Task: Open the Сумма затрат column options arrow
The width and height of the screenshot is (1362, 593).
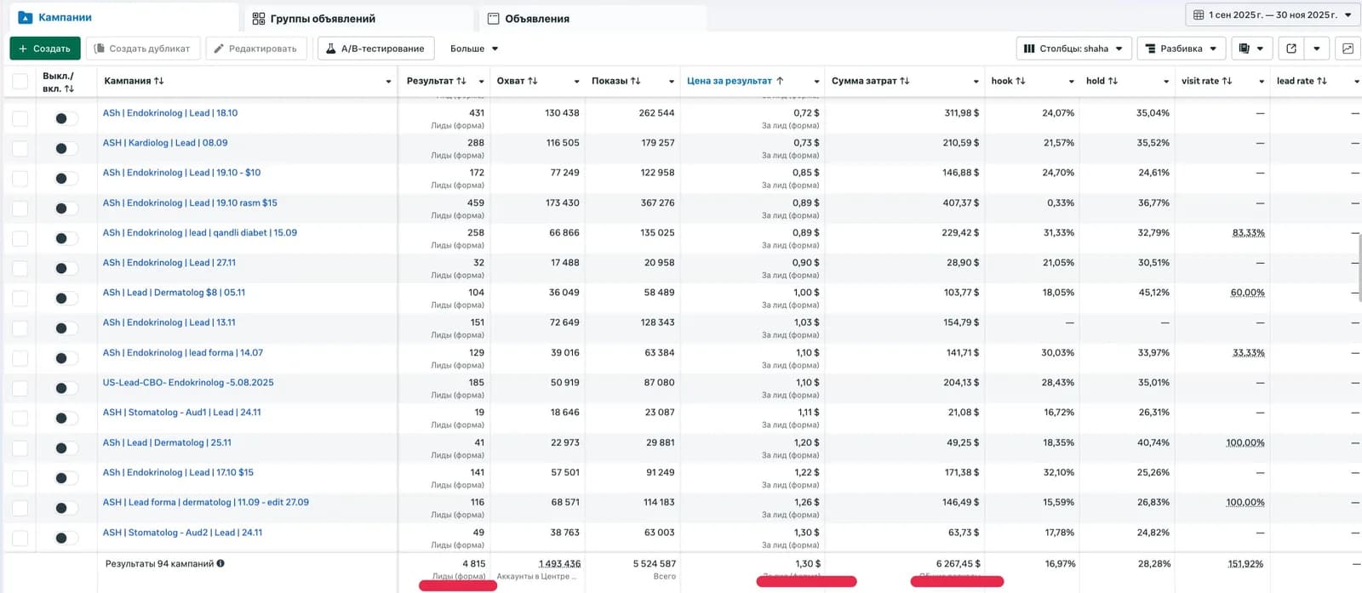Action: [x=976, y=82]
